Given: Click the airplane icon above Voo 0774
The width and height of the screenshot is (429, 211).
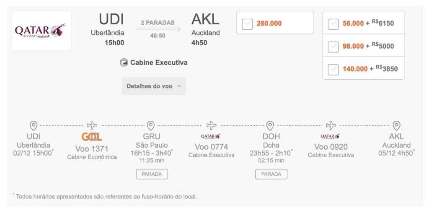Looking at the screenshot, I should click(212, 125).
